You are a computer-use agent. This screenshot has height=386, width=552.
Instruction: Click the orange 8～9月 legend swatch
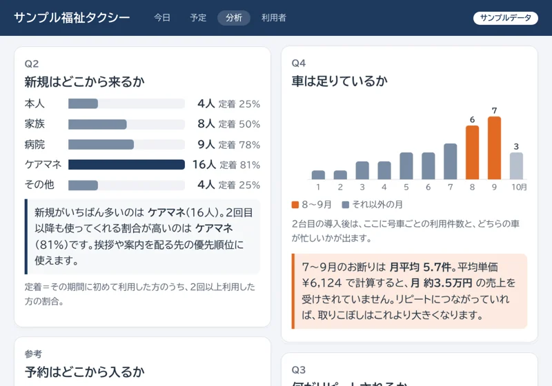click(295, 205)
